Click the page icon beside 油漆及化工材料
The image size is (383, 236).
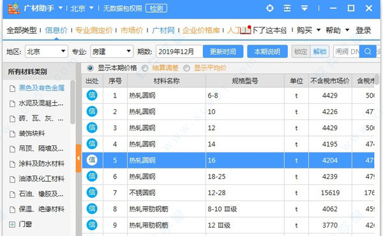(x=12, y=179)
